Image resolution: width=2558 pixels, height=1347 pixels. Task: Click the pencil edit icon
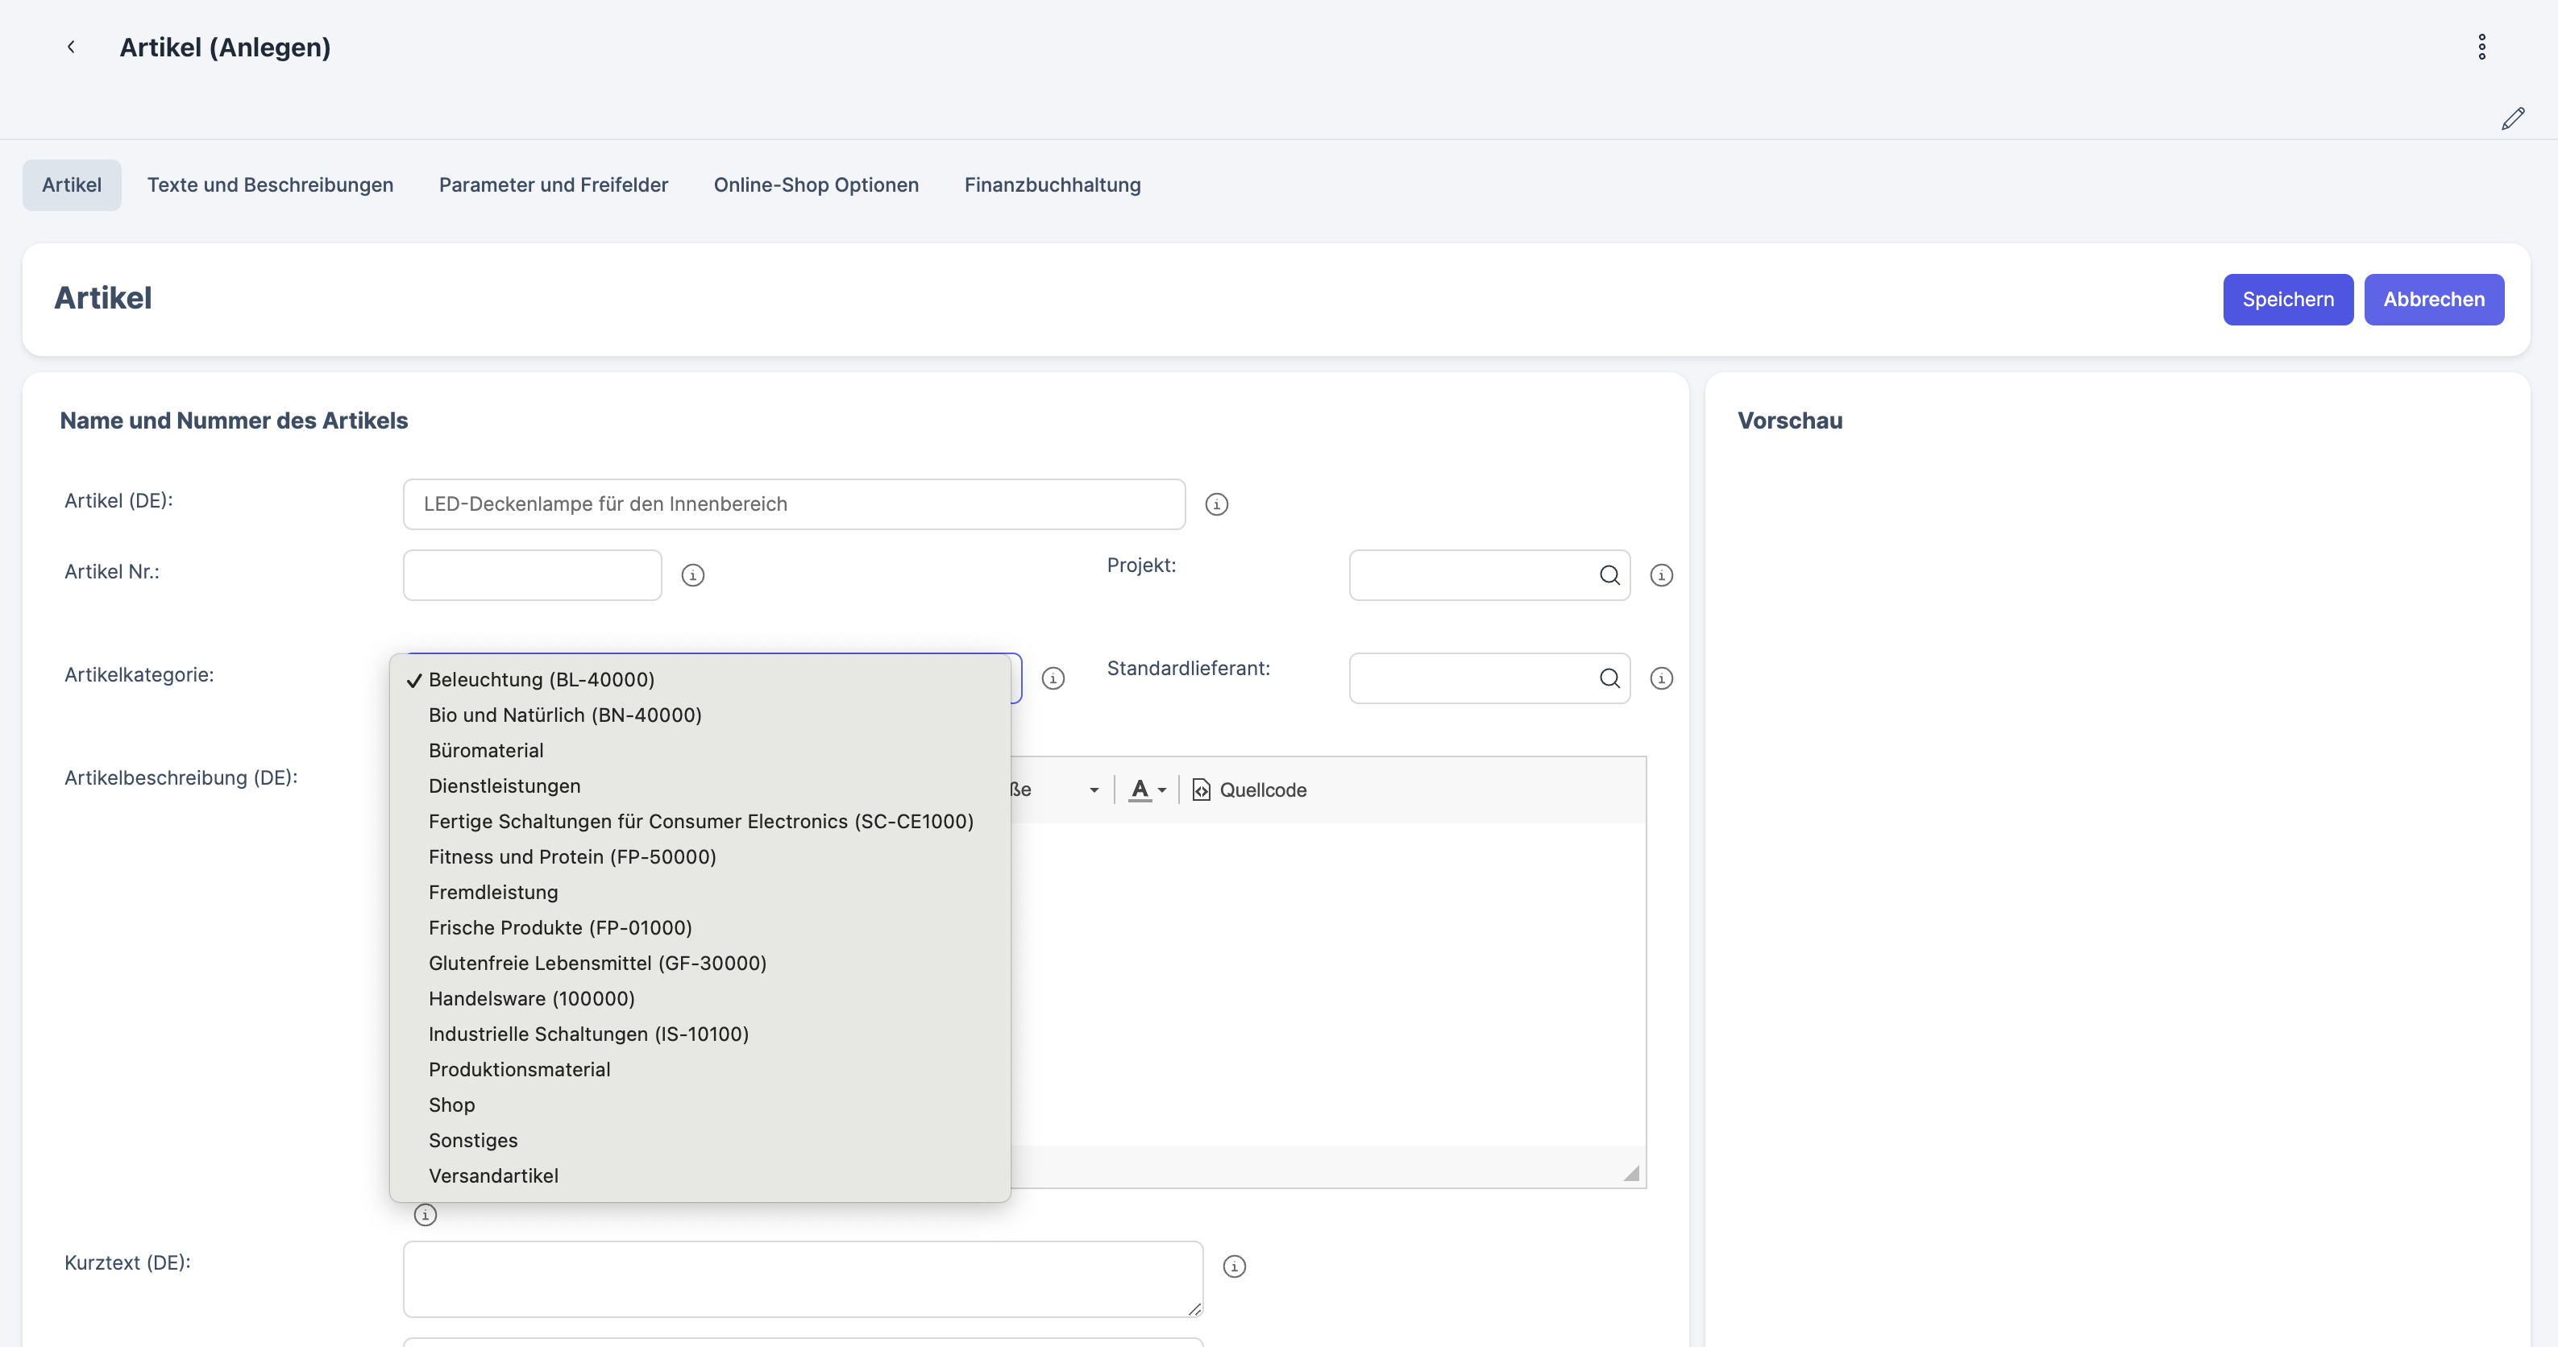point(2512,119)
